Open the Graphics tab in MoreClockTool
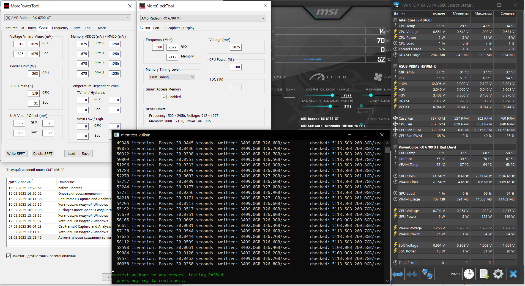Viewport: 525px width, 286px height. (173, 28)
